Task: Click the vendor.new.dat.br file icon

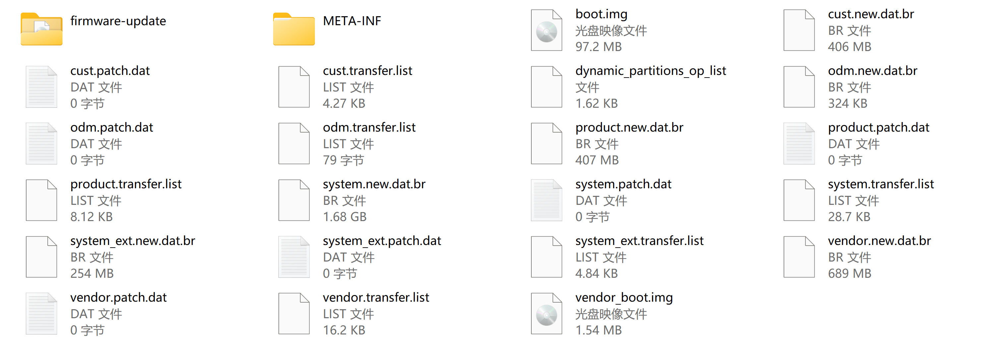Action: (799, 257)
